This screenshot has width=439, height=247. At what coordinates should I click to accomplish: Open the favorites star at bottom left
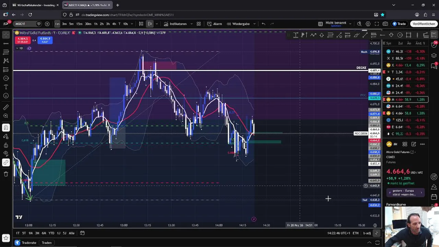(x=6, y=238)
